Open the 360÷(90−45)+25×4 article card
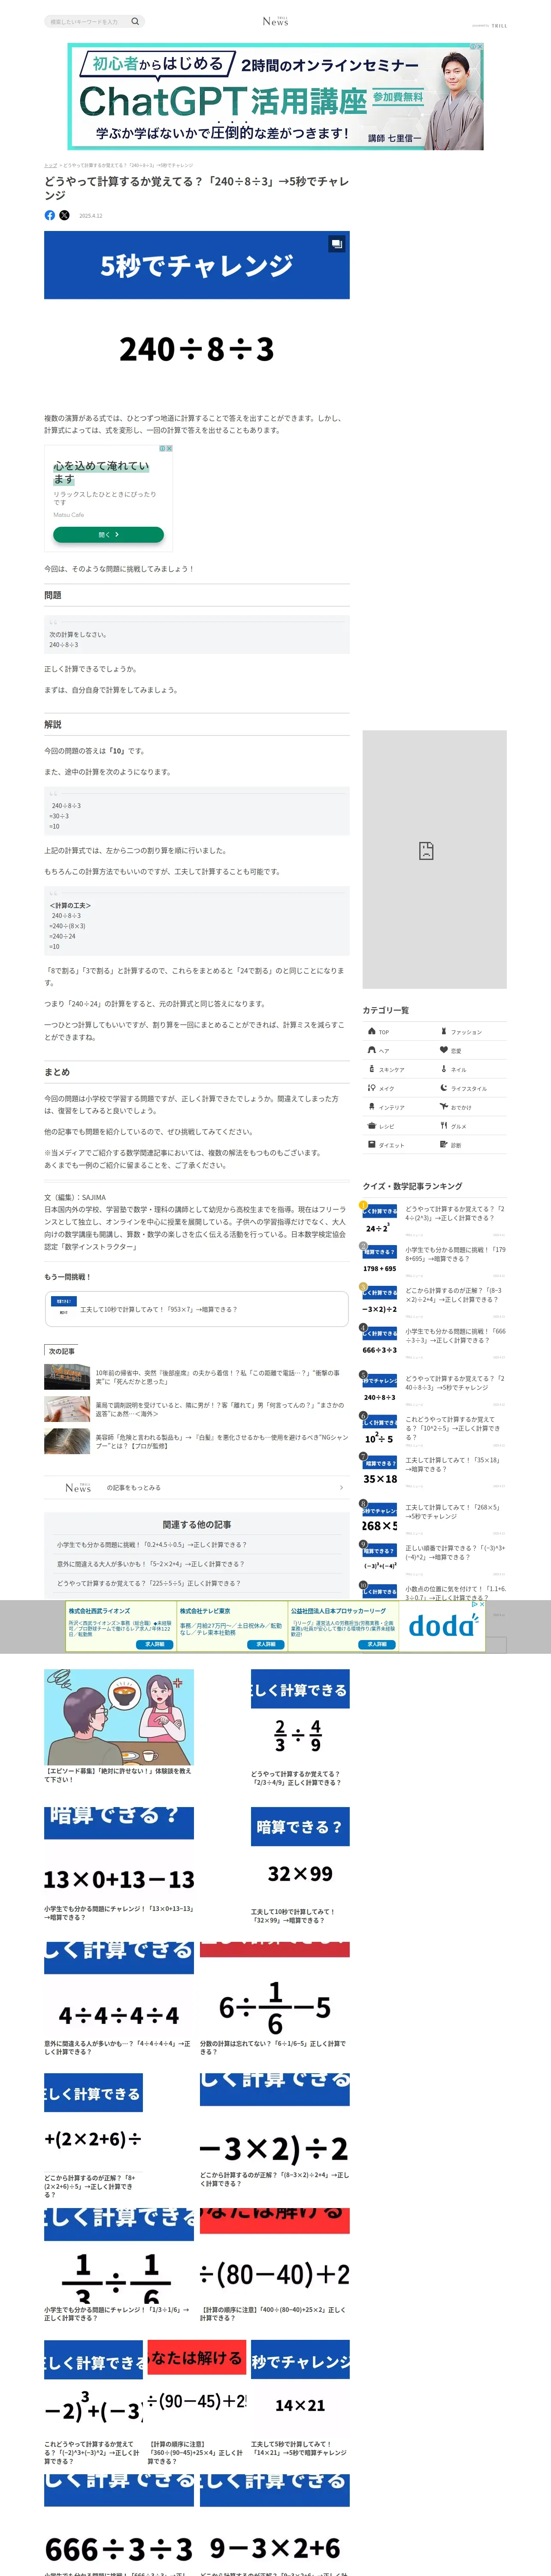 click(197, 2402)
